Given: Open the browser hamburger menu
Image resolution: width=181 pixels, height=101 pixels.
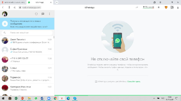Looking at the screenshot, I should [x=160, y=3].
